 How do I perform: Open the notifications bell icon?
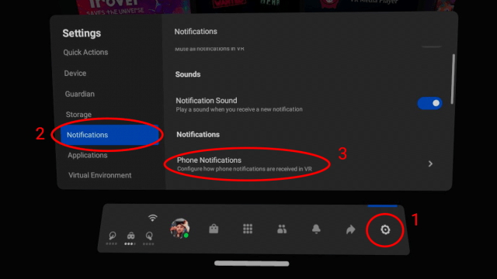[x=316, y=229]
